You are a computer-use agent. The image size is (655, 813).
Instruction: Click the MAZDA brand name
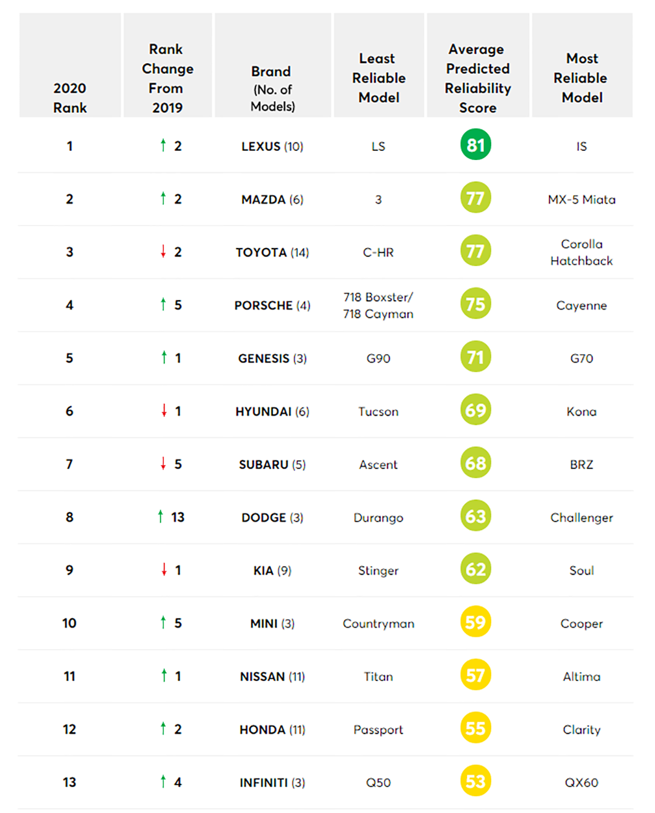point(263,199)
